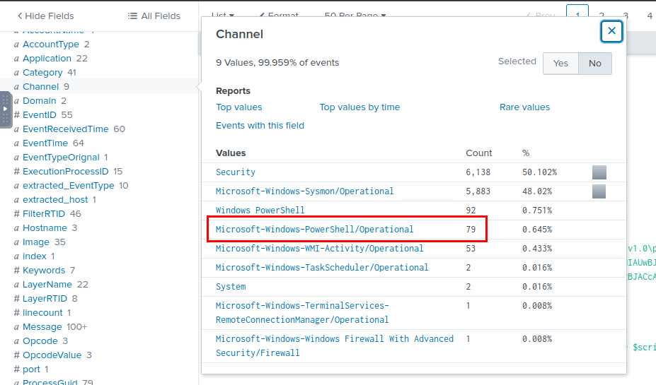Screen dimensions: 656x385
Task: Open the Top values report
Action: point(239,107)
